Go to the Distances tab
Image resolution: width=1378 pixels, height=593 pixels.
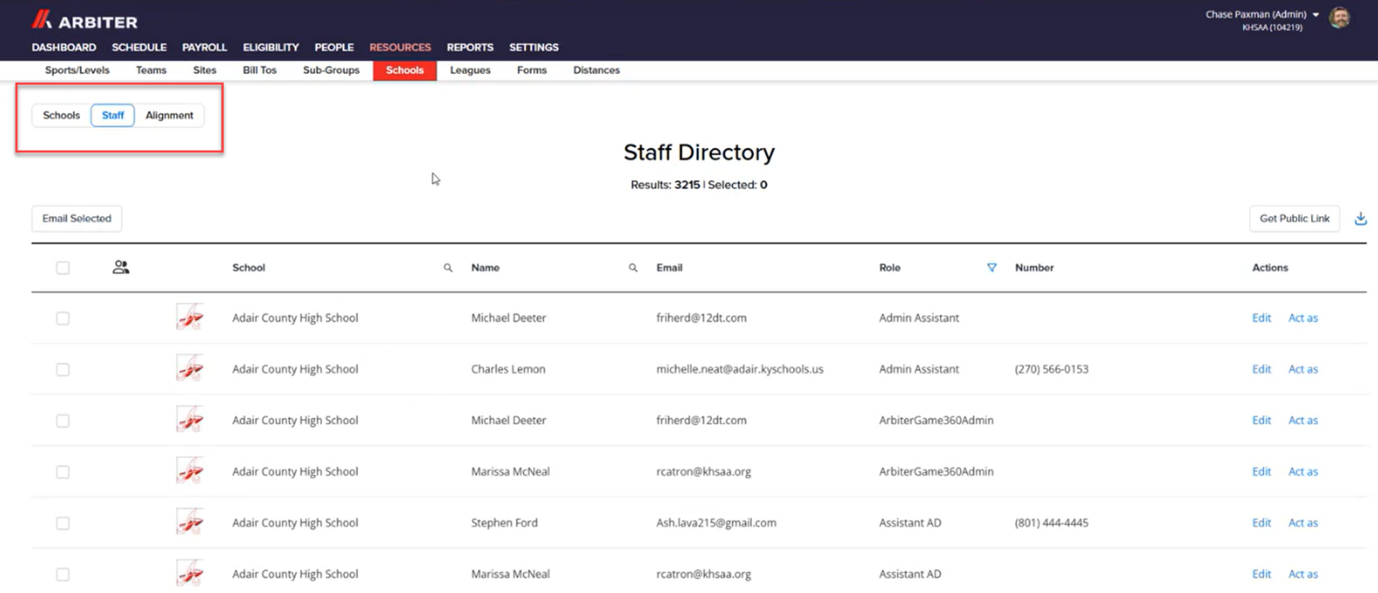click(x=597, y=71)
